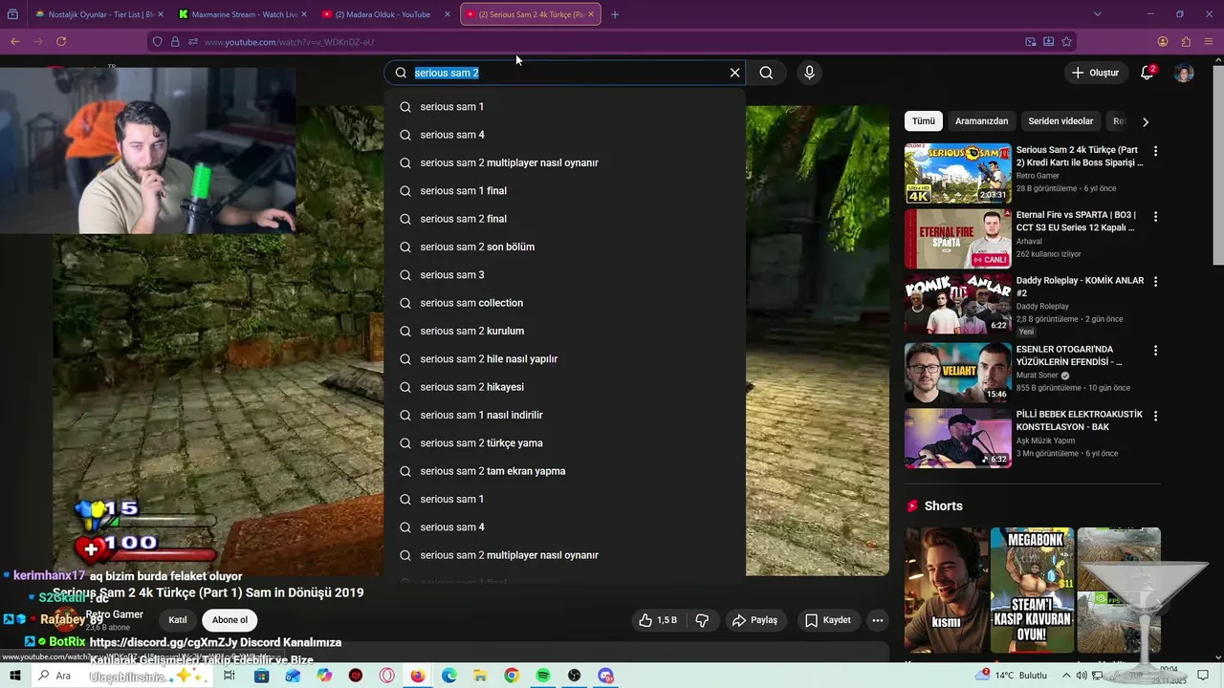
Task: Open Microsoft Edge from the taskbar
Action: coord(449,676)
